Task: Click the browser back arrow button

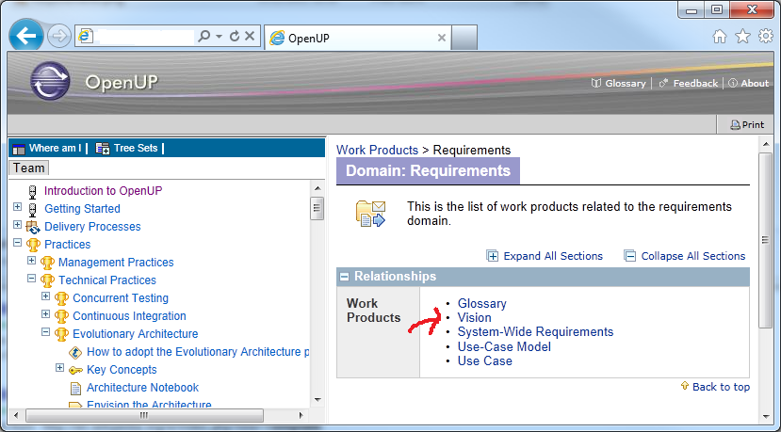Action: (25, 36)
